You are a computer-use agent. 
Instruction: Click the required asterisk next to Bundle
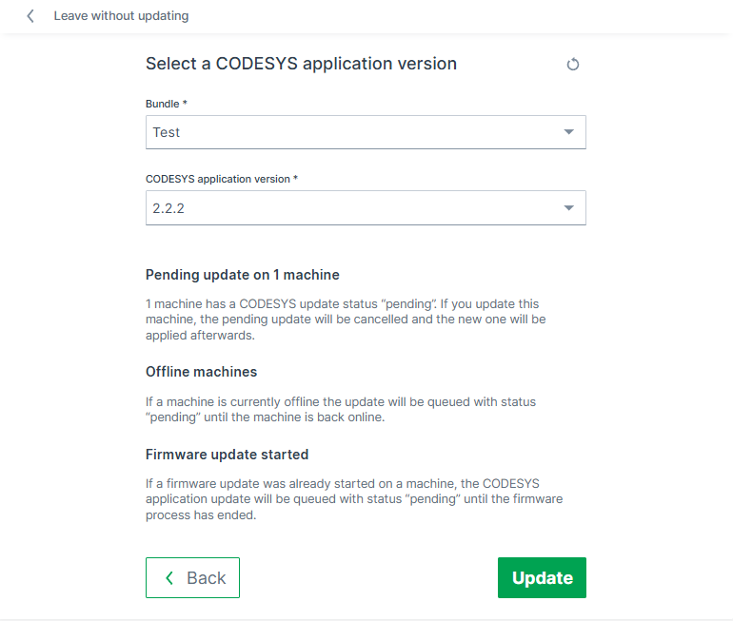185,103
